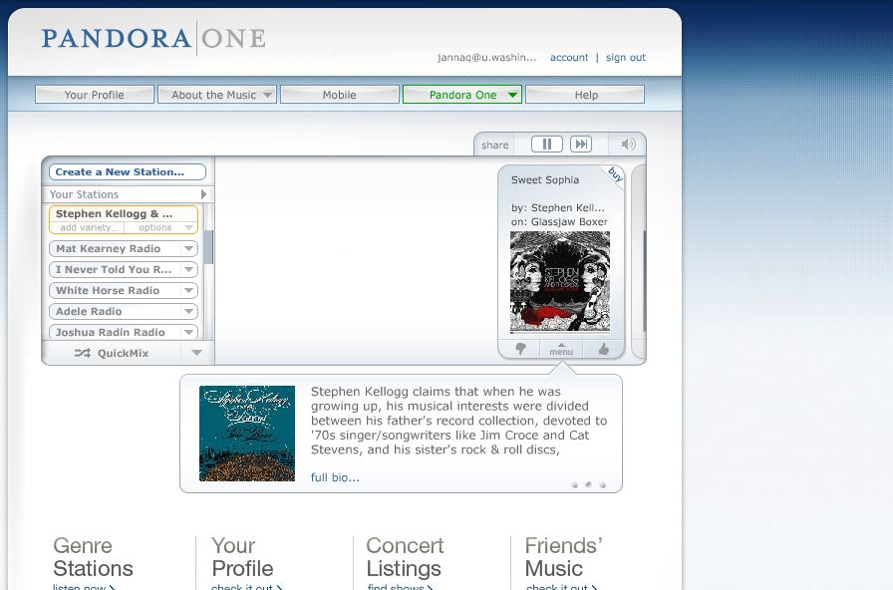
Task: Click the teal album cover in the bio panel
Action: [x=247, y=434]
